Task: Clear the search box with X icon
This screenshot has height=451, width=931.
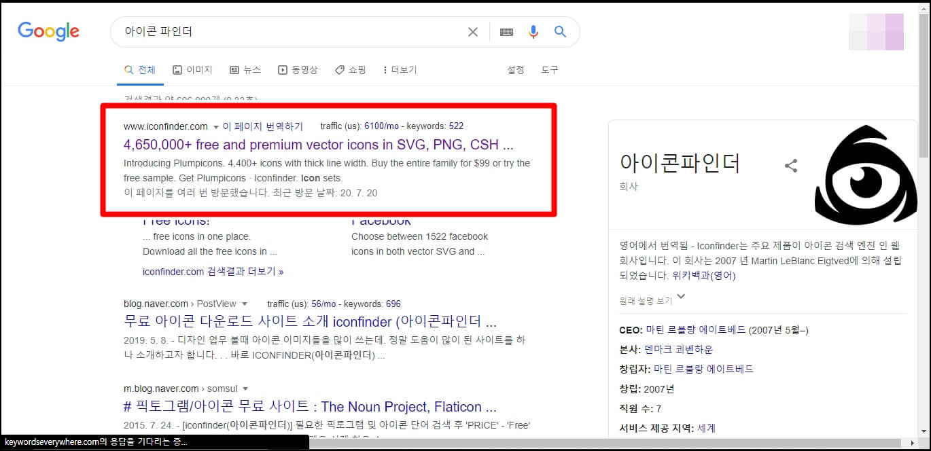Action: (473, 32)
